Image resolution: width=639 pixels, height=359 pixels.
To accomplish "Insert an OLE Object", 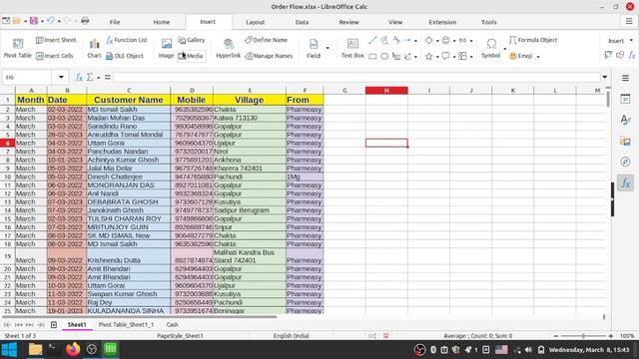I will (125, 56).
